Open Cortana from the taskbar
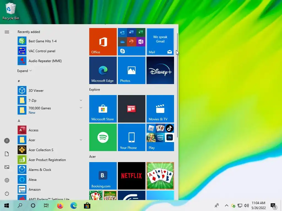Viewport: 282px width, 211px height. pyautogui.click(x=33, y=206)
